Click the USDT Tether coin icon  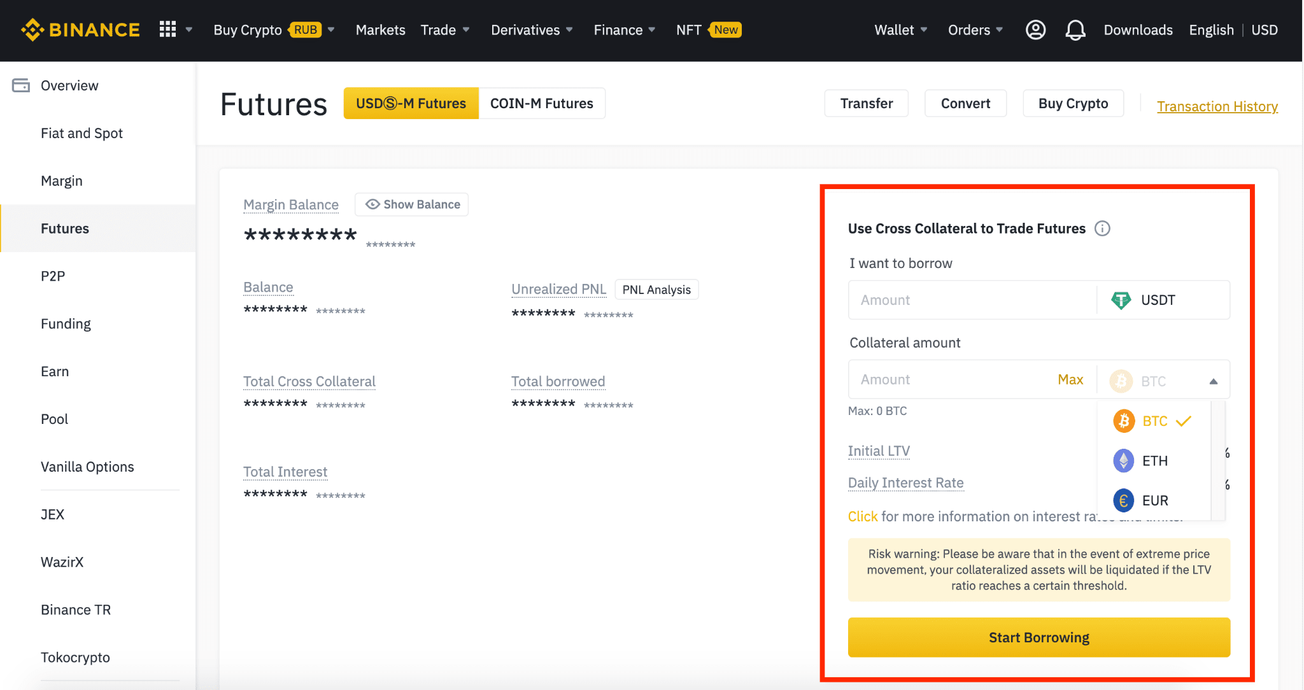click(1121, 300)
